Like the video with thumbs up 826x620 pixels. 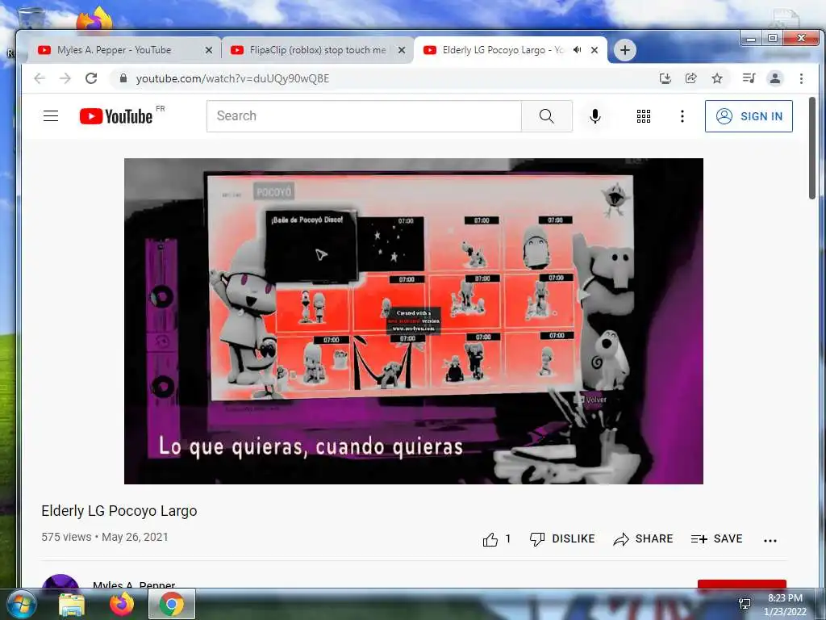coord(496,538)
